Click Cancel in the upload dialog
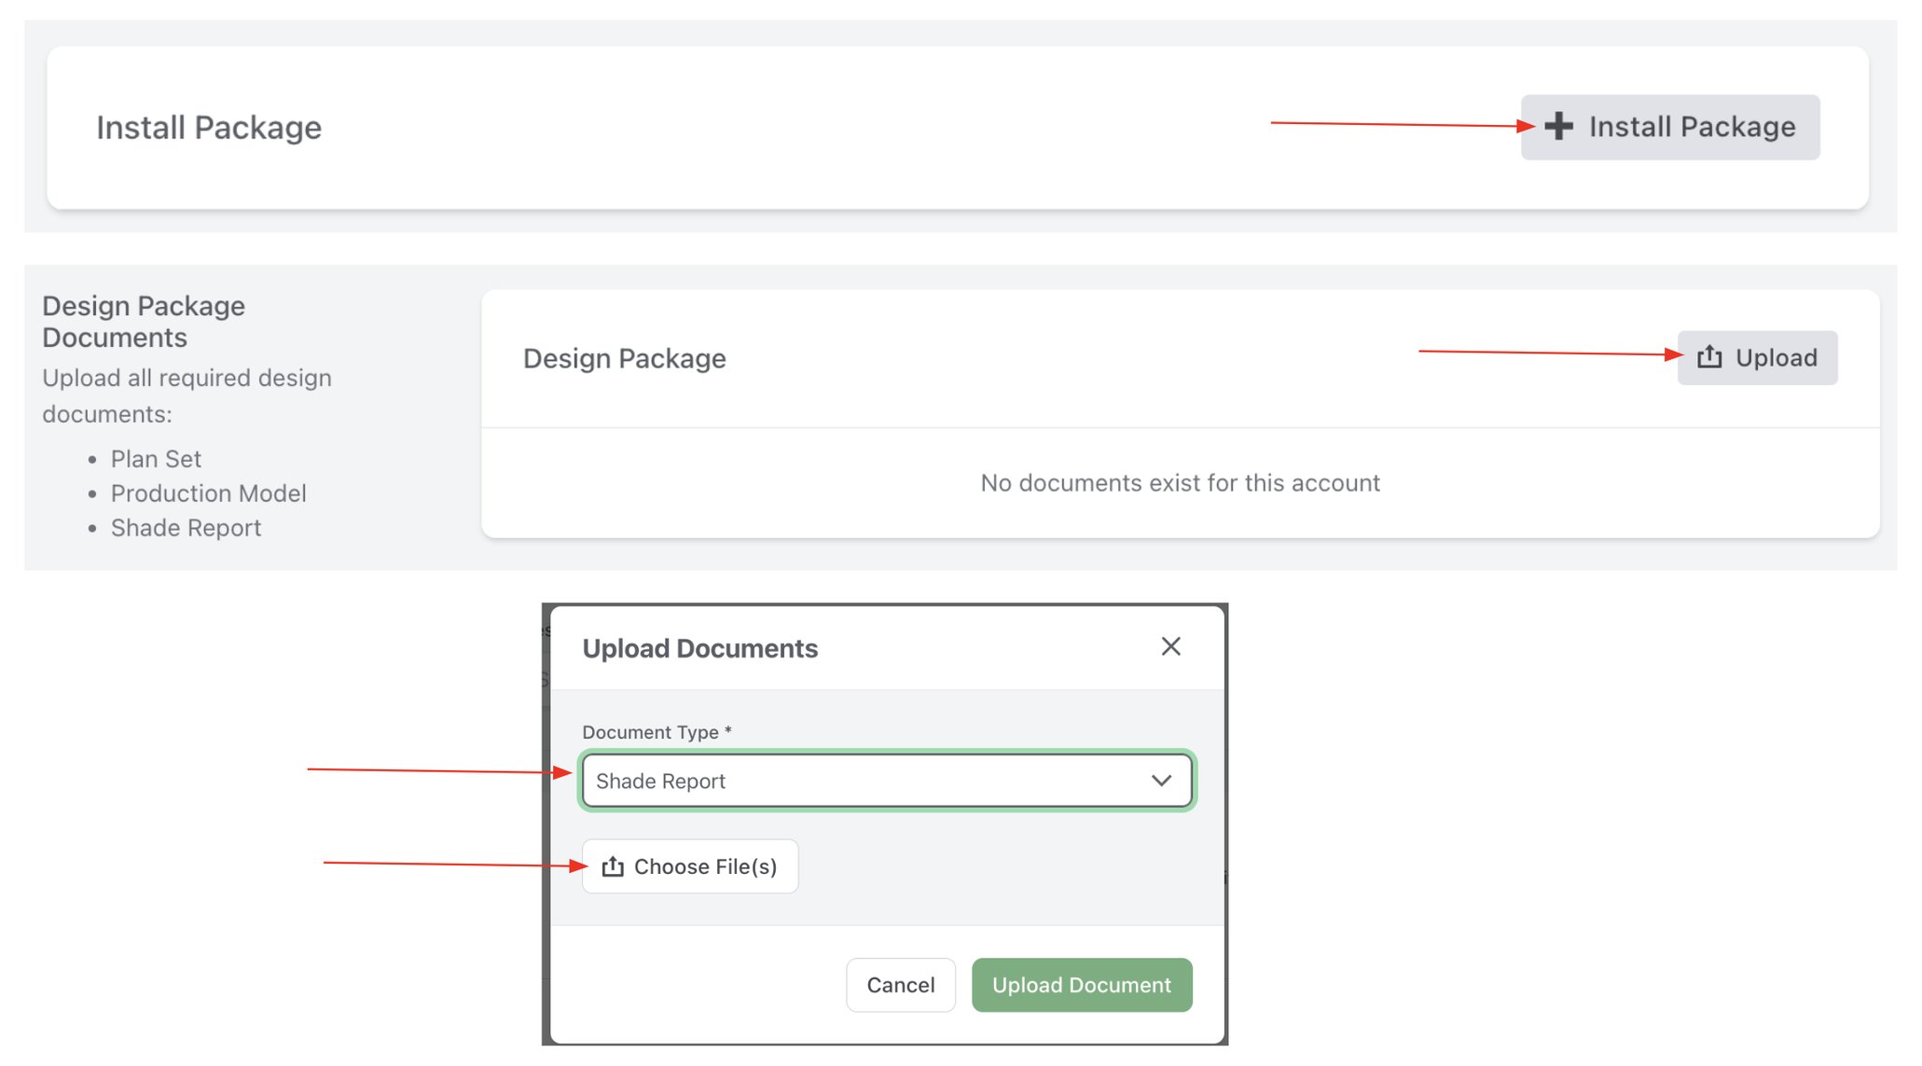 pyautogui.click(x=899, y=984)
